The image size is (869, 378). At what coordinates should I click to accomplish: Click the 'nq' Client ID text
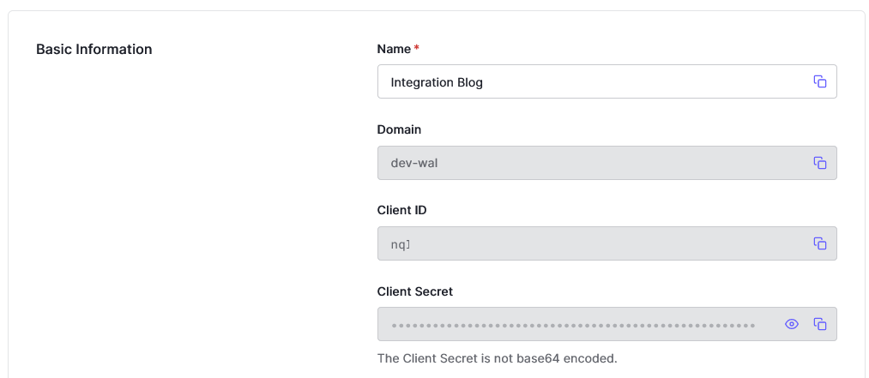[x=400, y=243]
